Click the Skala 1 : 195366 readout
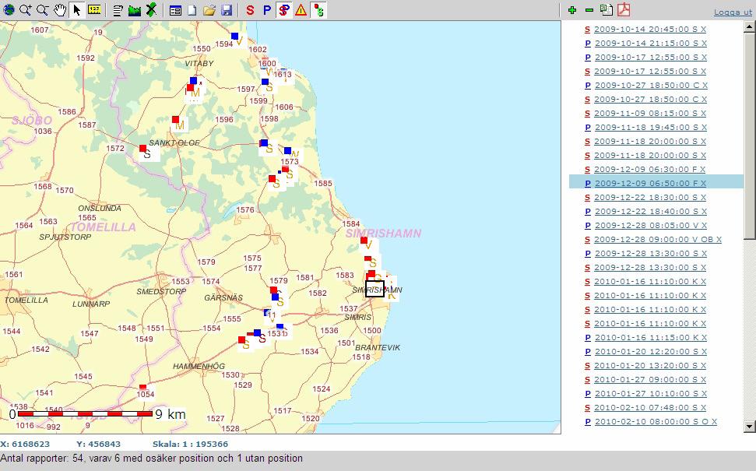 (x=190, y=444)
